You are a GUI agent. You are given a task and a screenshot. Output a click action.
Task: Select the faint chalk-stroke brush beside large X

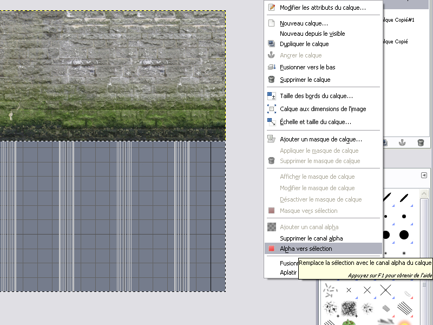coord(407,294)
